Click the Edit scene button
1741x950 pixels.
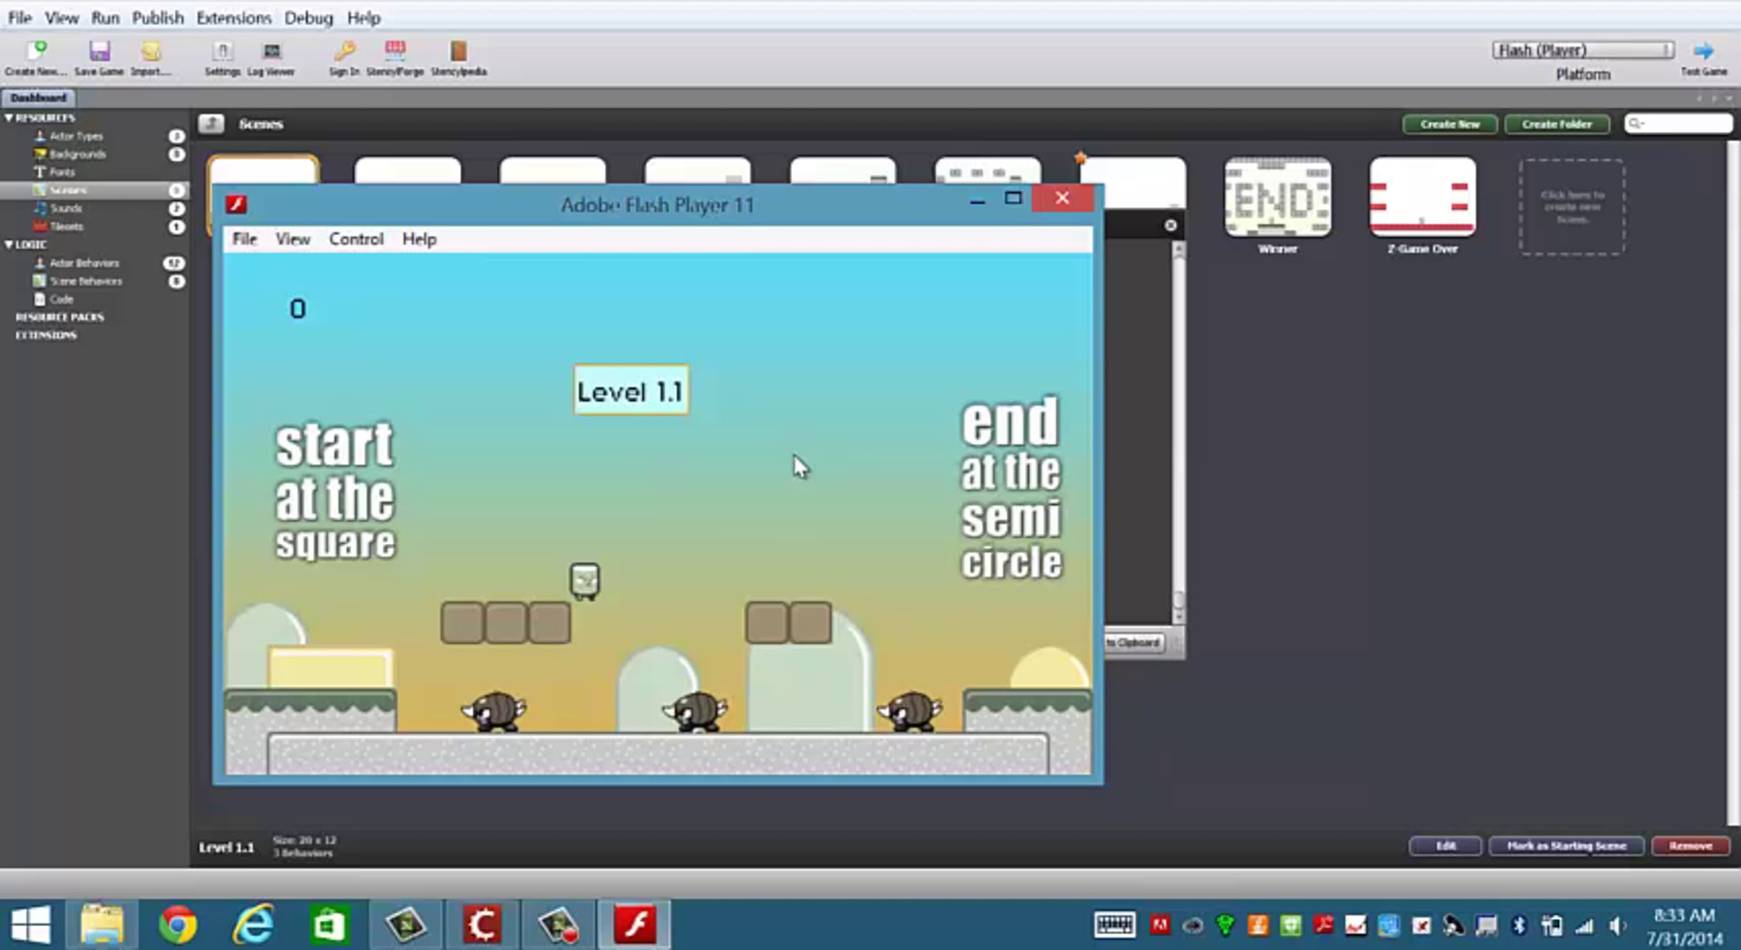[x=1446, y=846]
